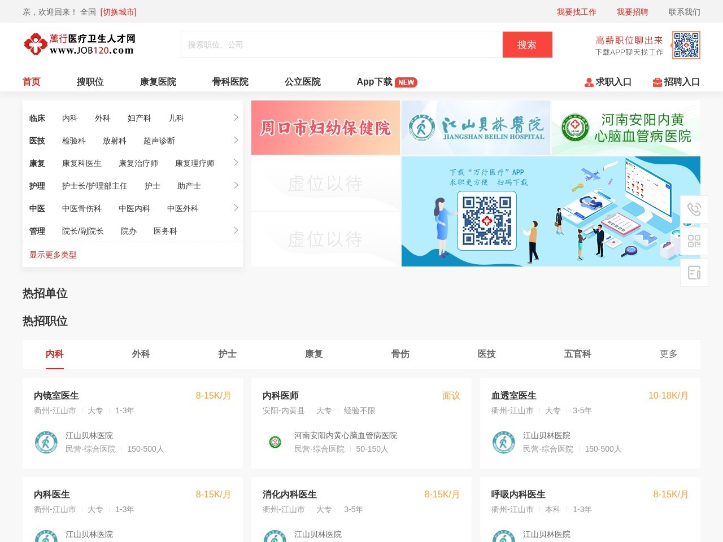Image resolution: width=723 pixels, height=542 pixels.
Task: Click 更多 in hot jobs tabs
Action: [x=669, y=354]
